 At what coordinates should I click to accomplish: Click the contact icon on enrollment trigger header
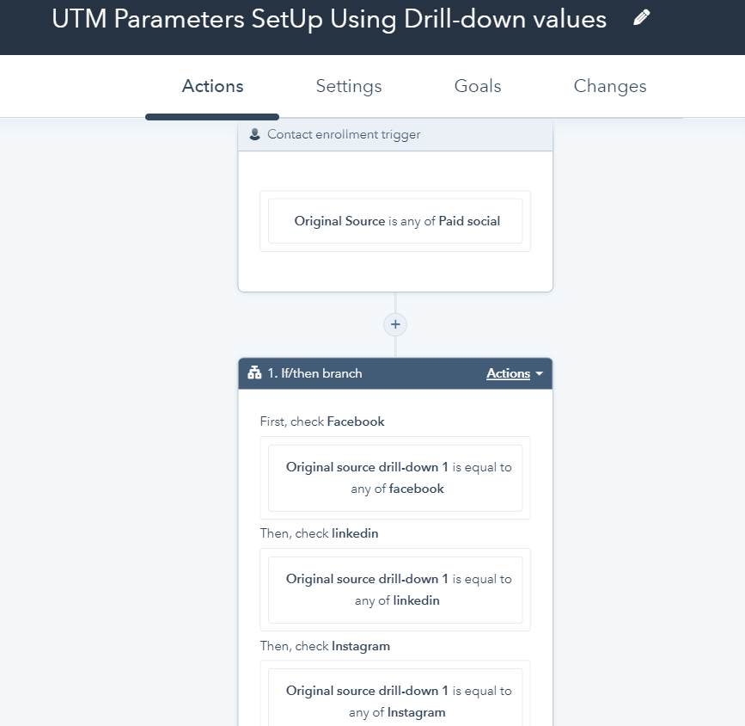coord(253,134)
